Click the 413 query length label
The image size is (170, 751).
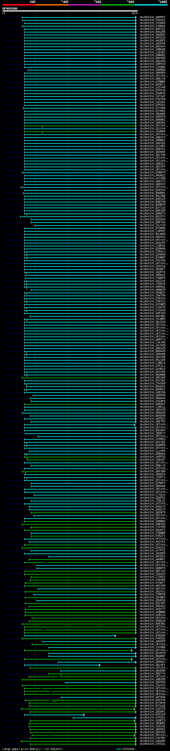tap(134, 13)
